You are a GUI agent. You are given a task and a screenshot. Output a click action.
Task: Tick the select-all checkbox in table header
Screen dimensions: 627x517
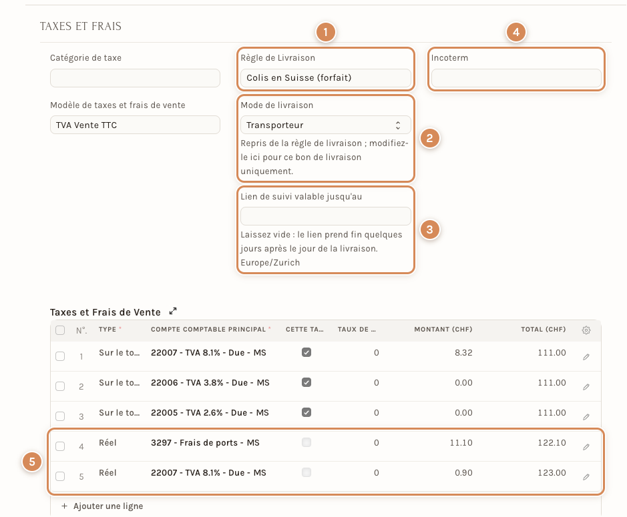point(60,330)
